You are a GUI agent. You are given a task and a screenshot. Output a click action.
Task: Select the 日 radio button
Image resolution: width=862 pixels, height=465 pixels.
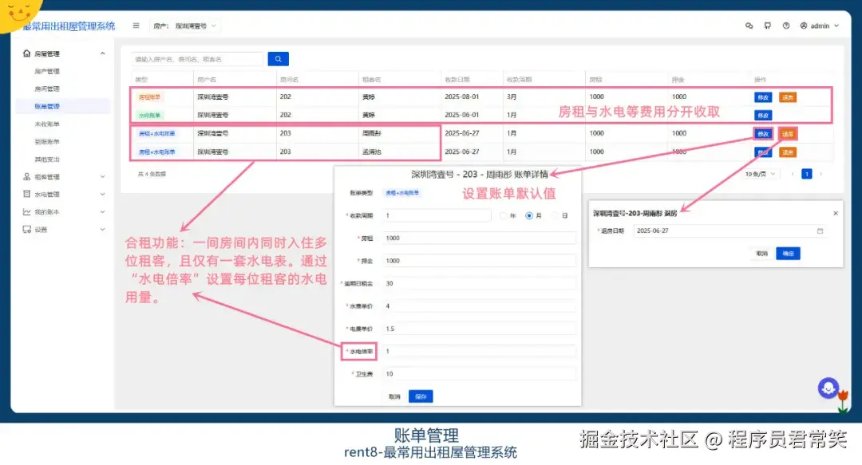click(x=553, y=215)
